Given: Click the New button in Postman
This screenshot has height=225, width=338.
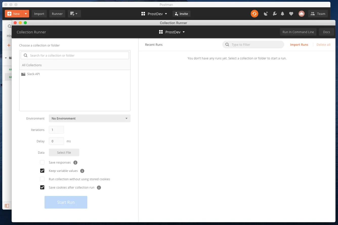Looking at the screenshot, I should click(14, 14).
